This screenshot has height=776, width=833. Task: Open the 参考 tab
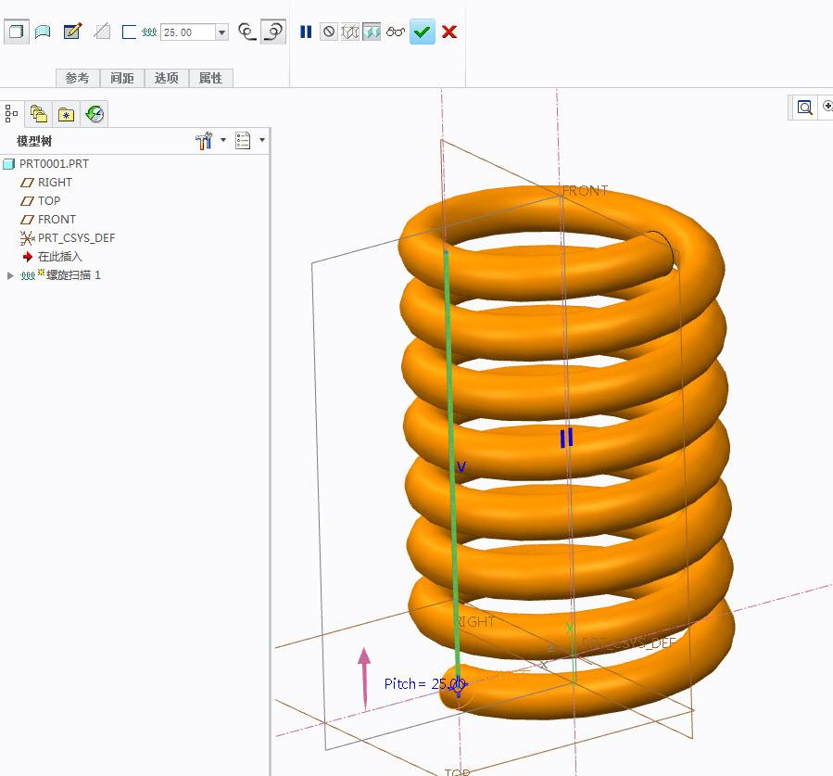[x=78, y=78]
